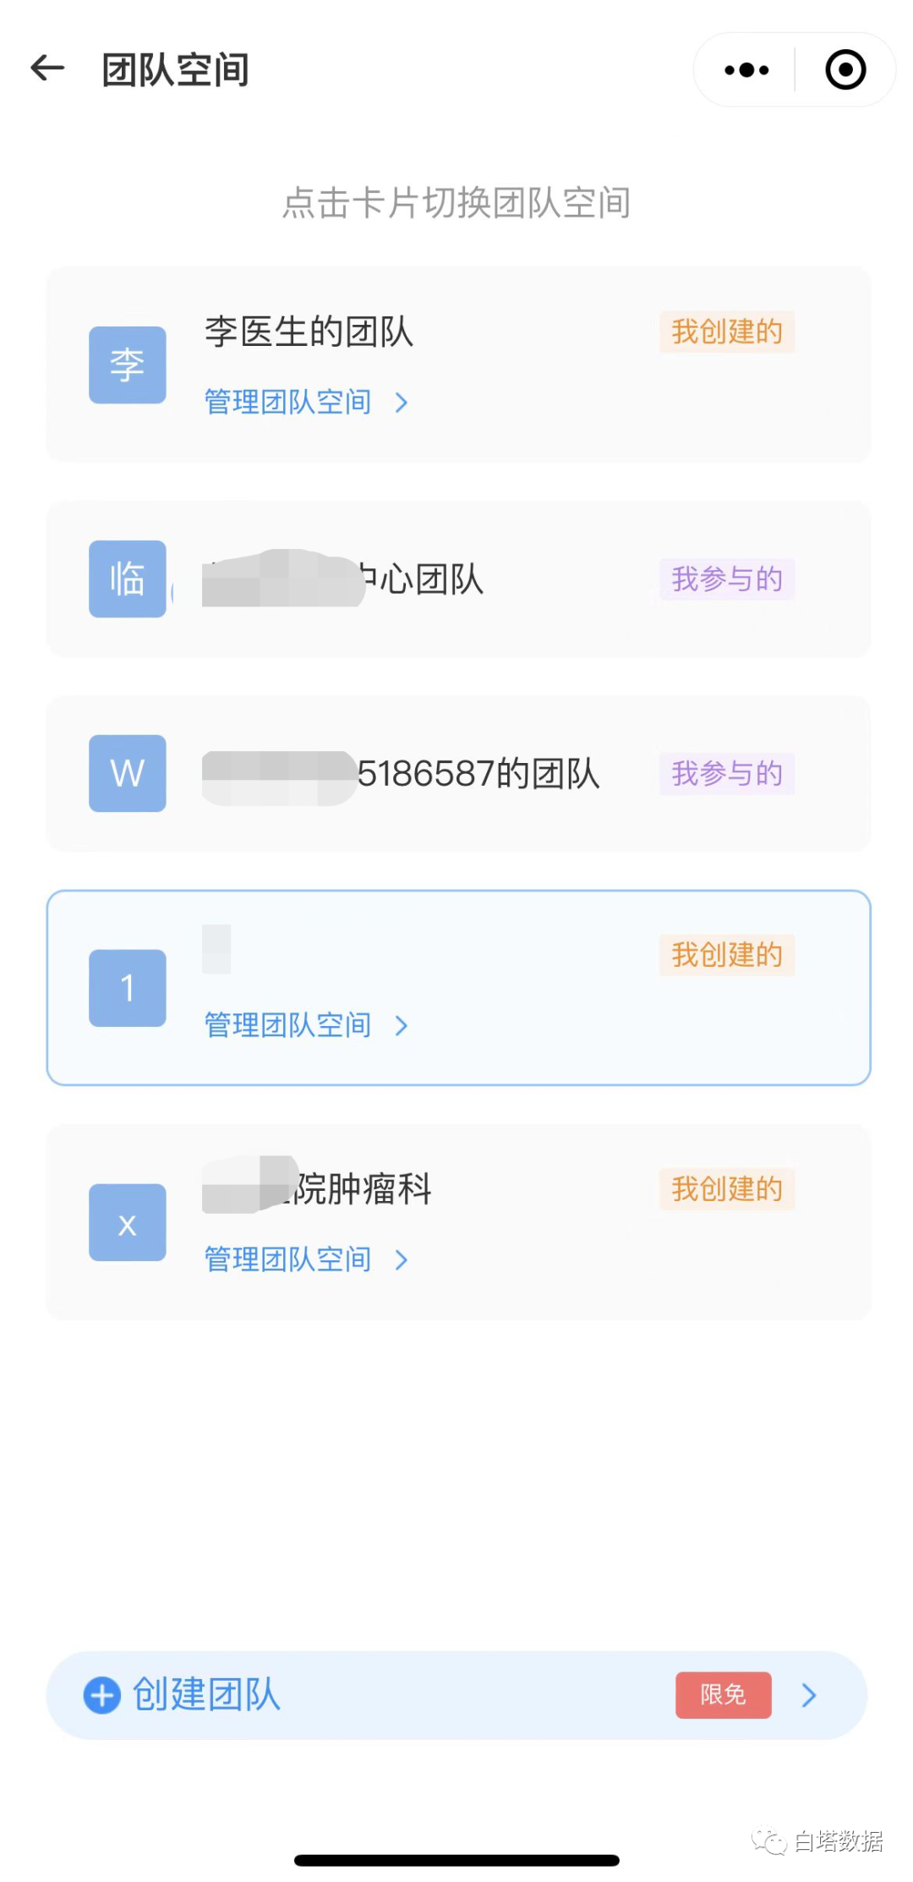
Task: Expand chevron under 肿瘤科 管理团队空间
Action: (x=402, y=1260)
